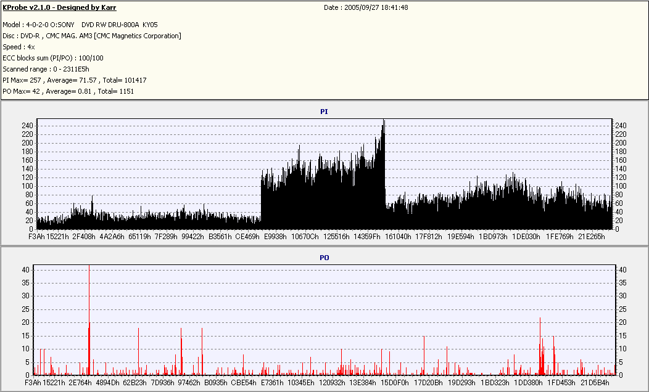
Task: Select PI axis label 14359Fh
Action: 367,237
